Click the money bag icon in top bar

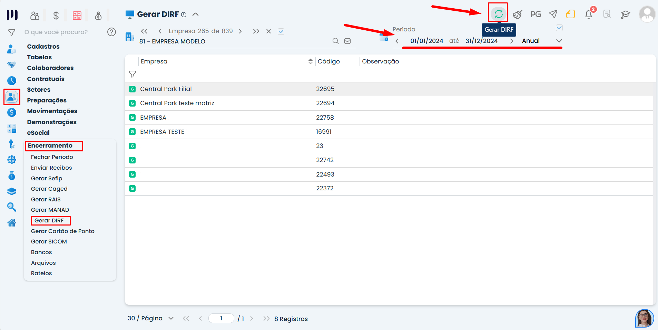click(x=98, y=16)
